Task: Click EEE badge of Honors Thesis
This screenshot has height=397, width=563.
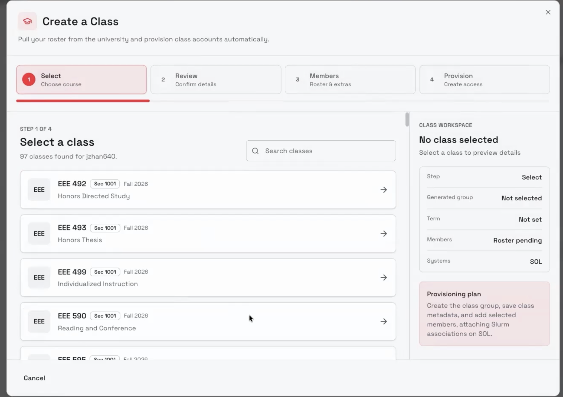Action: (x=39, y=234)
